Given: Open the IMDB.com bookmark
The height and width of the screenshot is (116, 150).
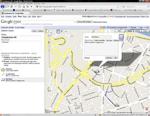Looking at the screenshot, I should click(x=49, y=10).
